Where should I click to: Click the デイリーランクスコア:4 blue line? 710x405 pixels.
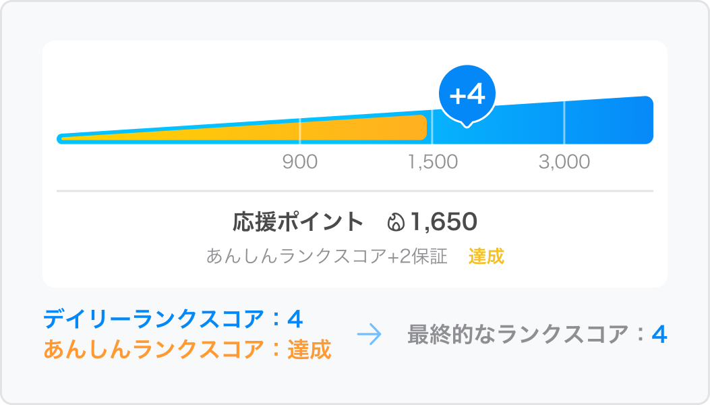(173, 319)
